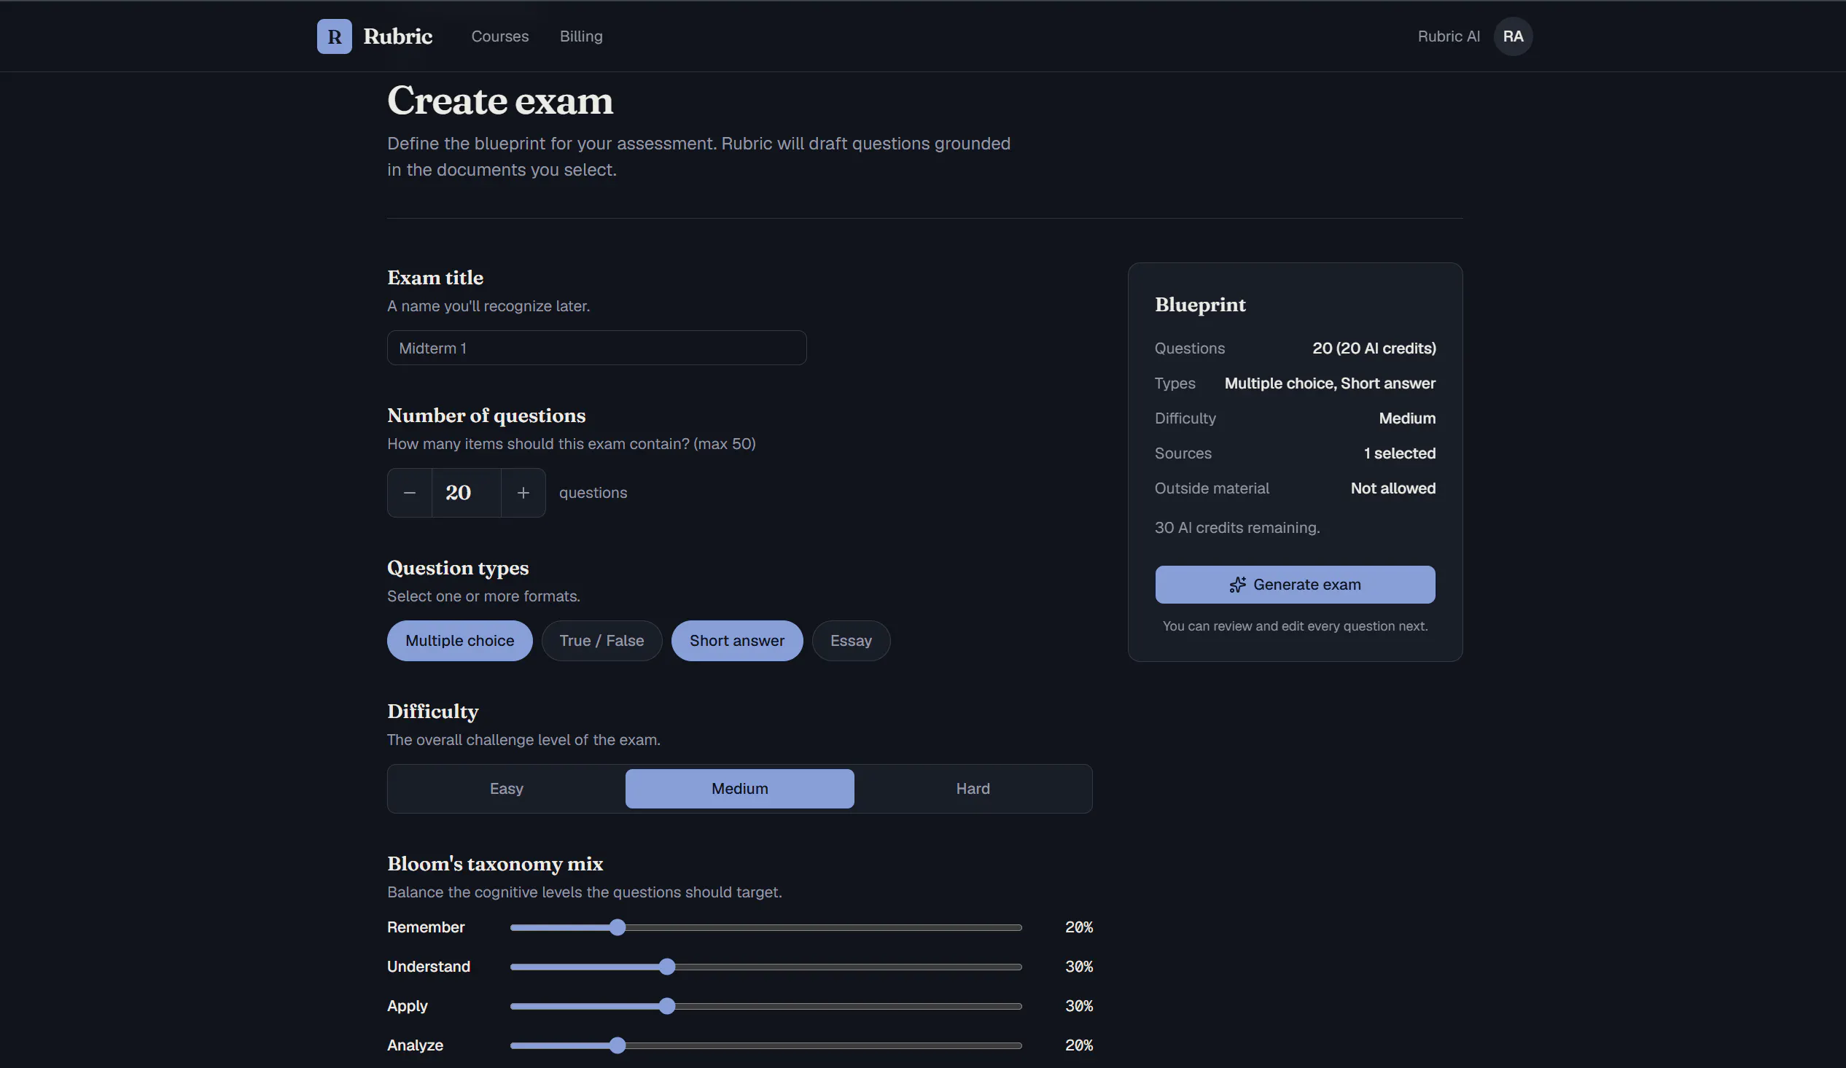Click '20 (20 AI credits)' value

tap(1374, 348)
